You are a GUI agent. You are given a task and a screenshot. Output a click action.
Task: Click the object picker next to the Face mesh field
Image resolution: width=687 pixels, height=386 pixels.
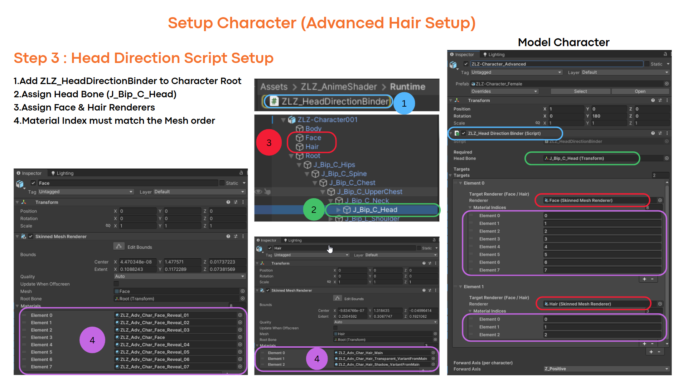click(243, 291)
